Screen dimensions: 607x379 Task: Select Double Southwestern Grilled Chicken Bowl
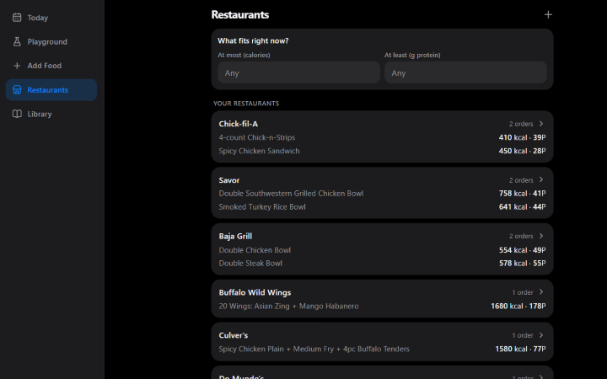291,194
